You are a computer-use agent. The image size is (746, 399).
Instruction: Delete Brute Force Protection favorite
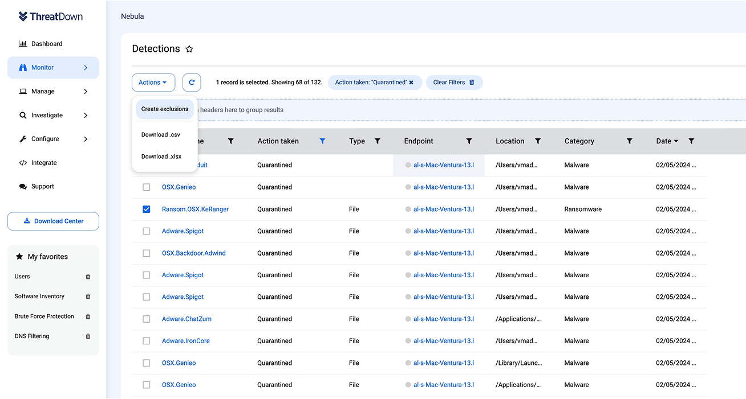tap(88, 316)
